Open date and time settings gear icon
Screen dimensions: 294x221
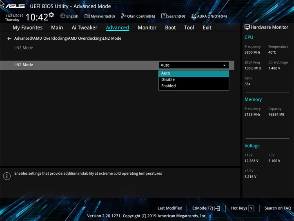(51, 15)
